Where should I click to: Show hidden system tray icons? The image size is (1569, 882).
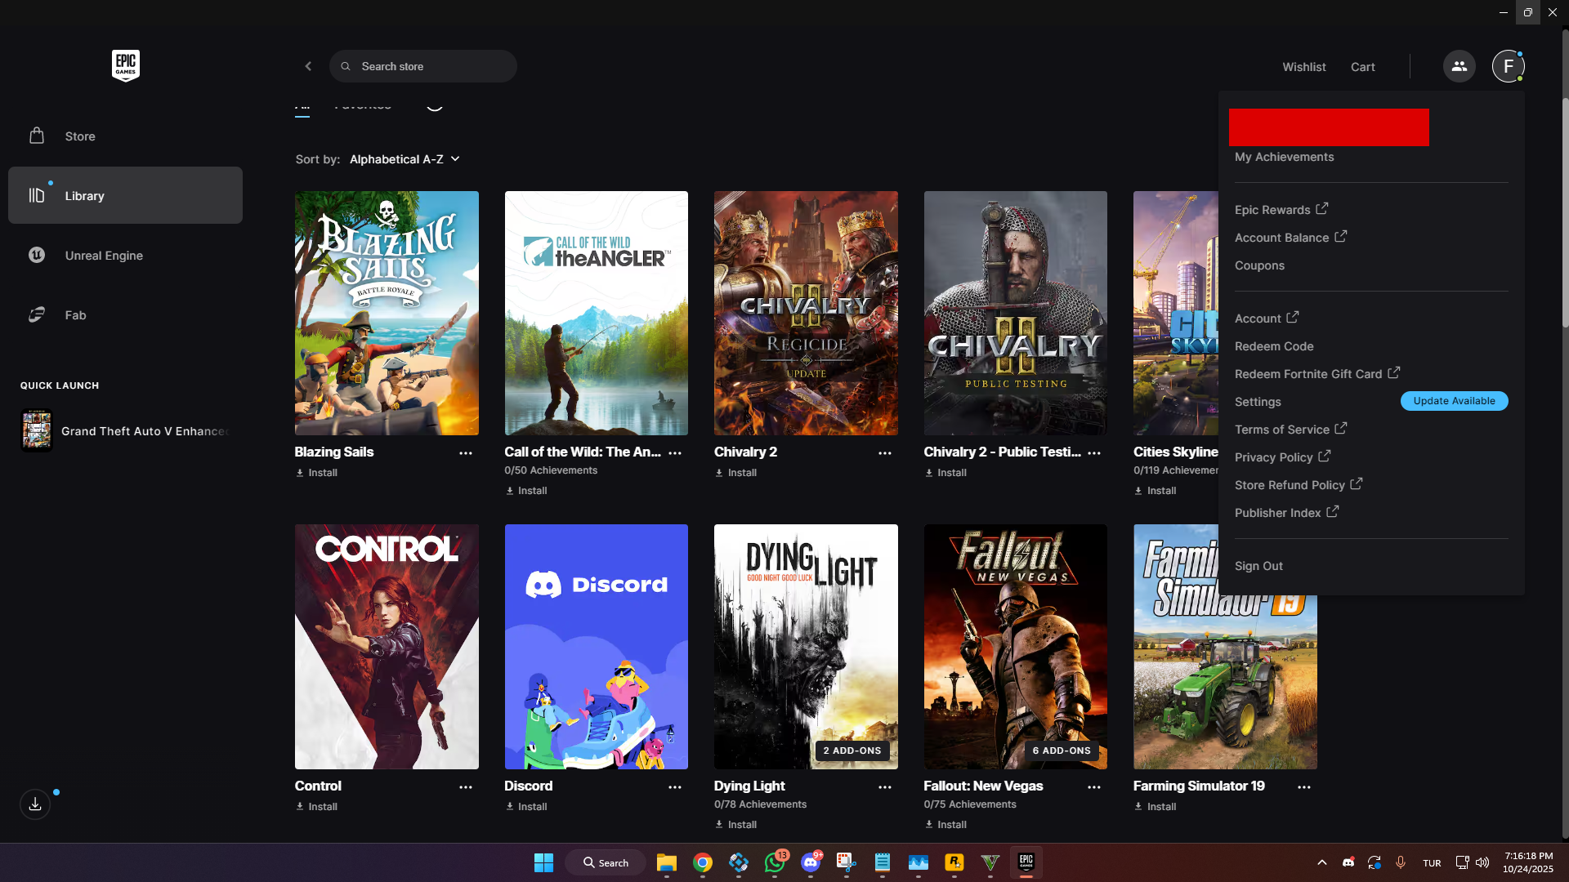pyautogui.click(x=1321, y=862)
